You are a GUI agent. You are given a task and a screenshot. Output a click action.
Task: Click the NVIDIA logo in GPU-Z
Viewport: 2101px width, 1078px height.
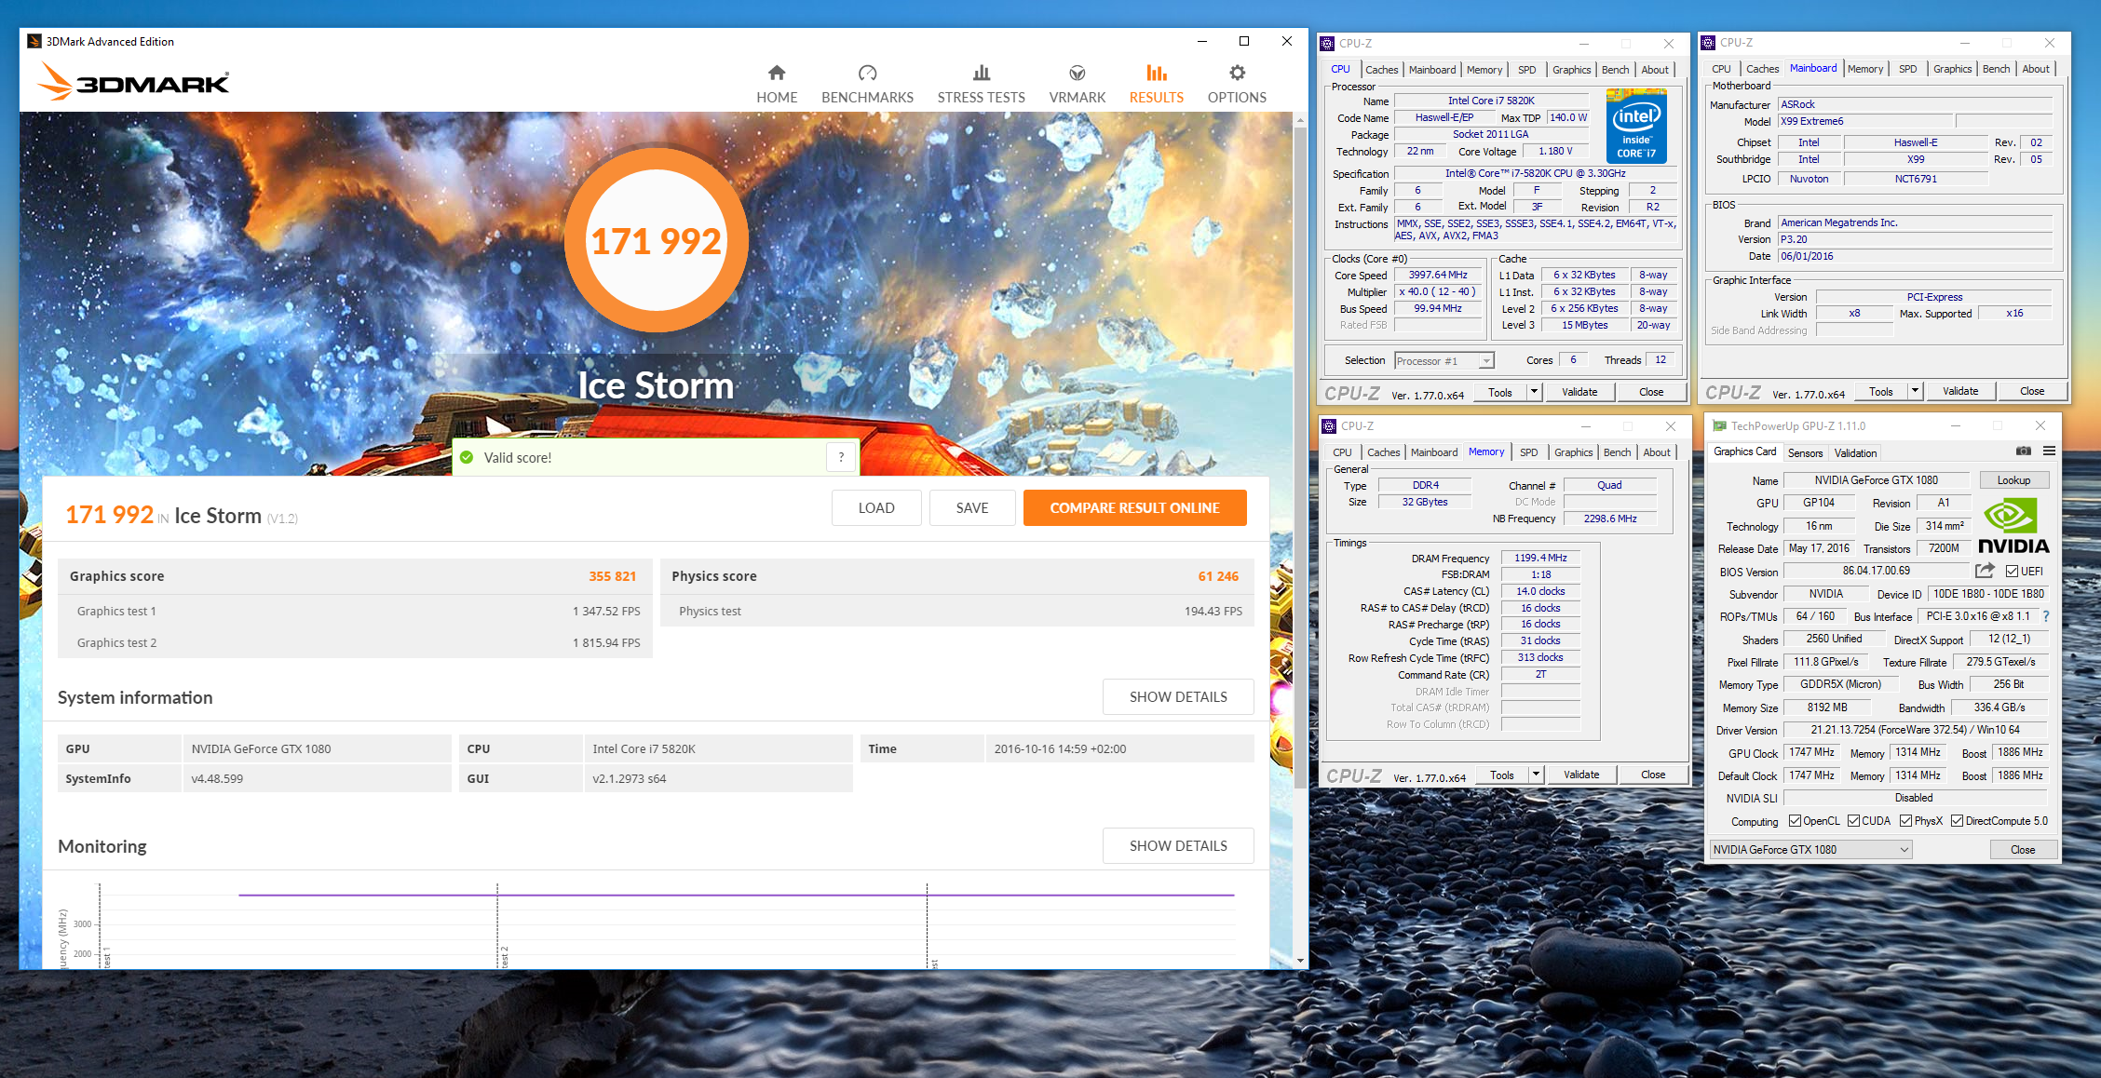pos(2013,526)
